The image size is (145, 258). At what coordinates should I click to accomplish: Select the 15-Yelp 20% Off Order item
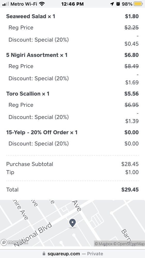click(x=72, y=132)
